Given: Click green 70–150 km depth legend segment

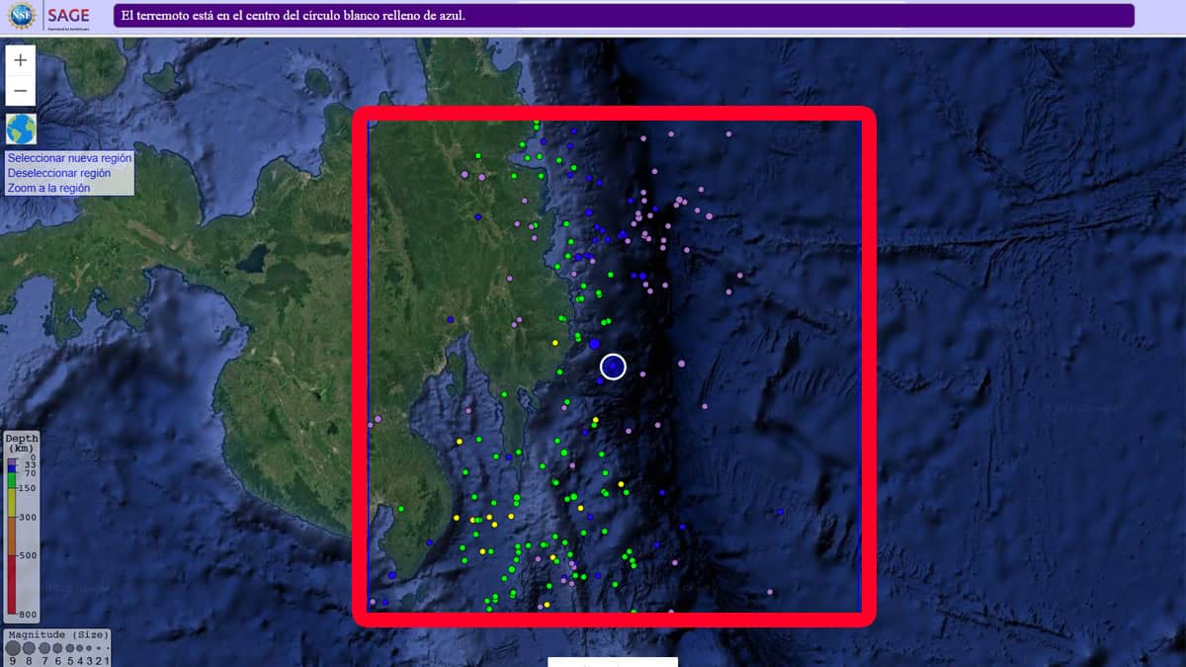Looking at the screenshot, I should [x=12, y=480].
